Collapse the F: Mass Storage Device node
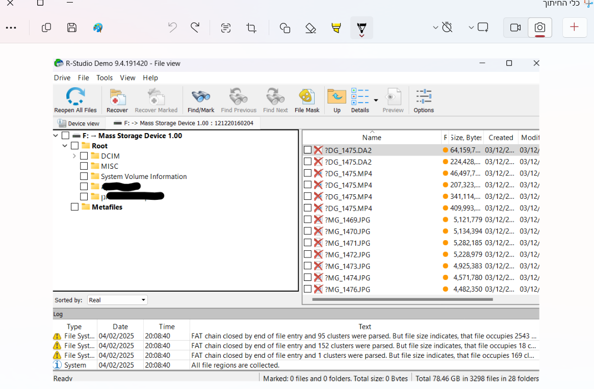594x389 pixels. click(56, 136)
